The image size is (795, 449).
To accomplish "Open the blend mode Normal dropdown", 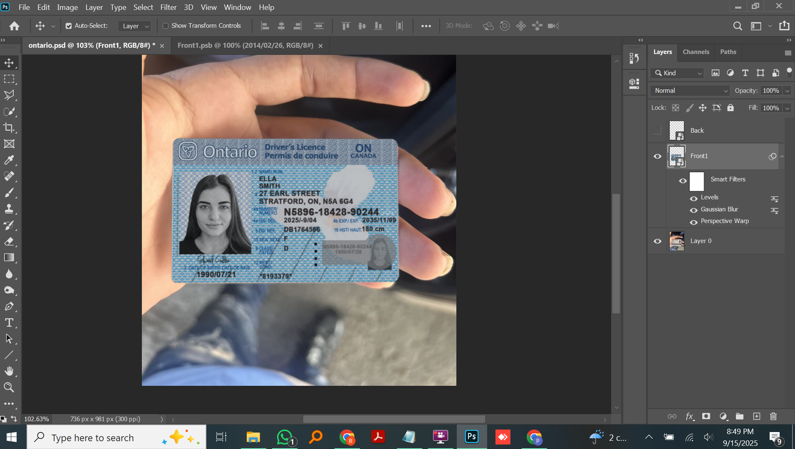I will coord(690,90).
